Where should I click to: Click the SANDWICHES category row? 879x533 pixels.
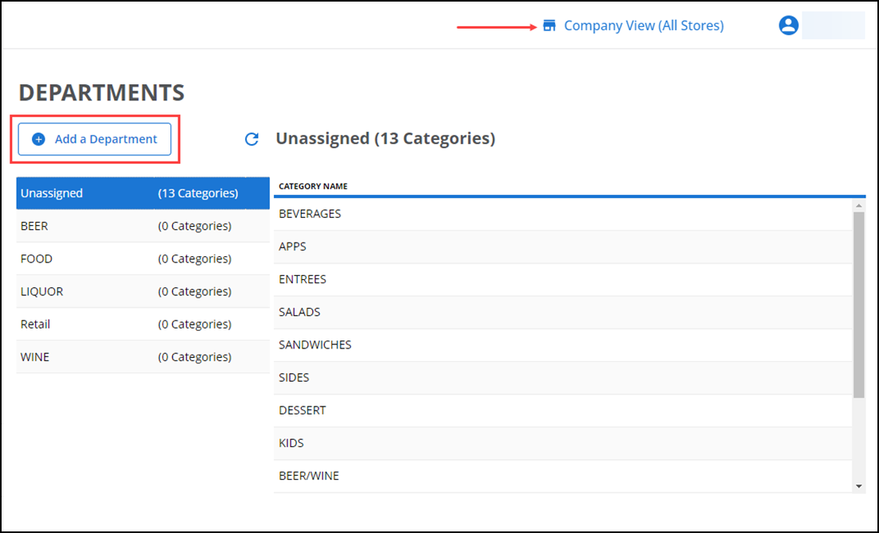563,345
